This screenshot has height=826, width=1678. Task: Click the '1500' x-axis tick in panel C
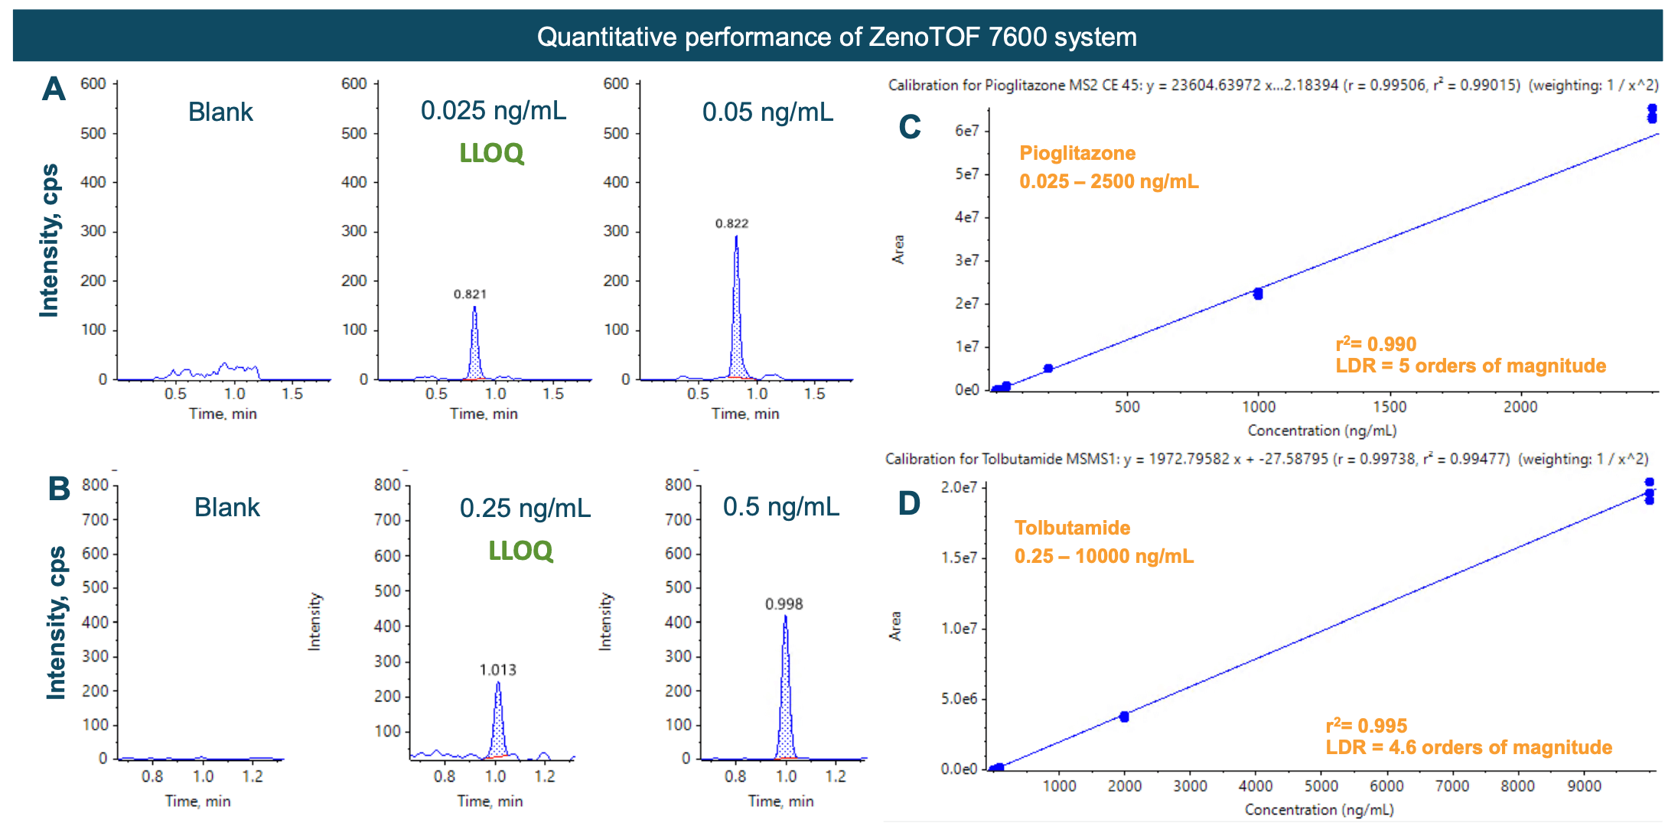[x=1389, y=407]
